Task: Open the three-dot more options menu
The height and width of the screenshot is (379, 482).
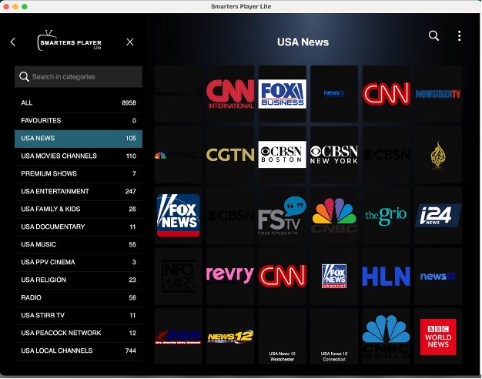Action: click(459, 35)
